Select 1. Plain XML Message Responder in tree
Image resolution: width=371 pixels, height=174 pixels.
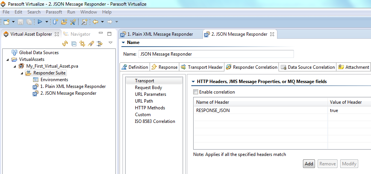73,86
